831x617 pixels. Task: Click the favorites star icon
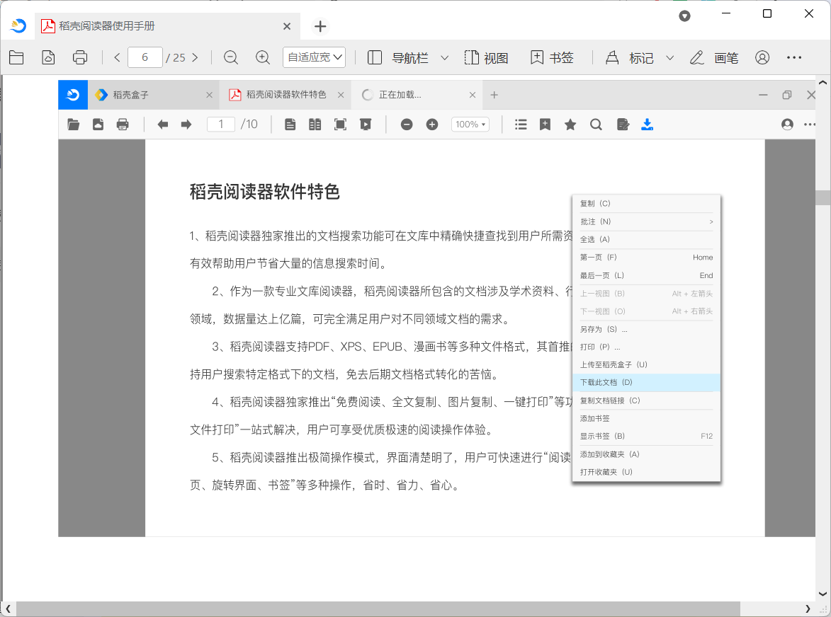pos(570,124)
